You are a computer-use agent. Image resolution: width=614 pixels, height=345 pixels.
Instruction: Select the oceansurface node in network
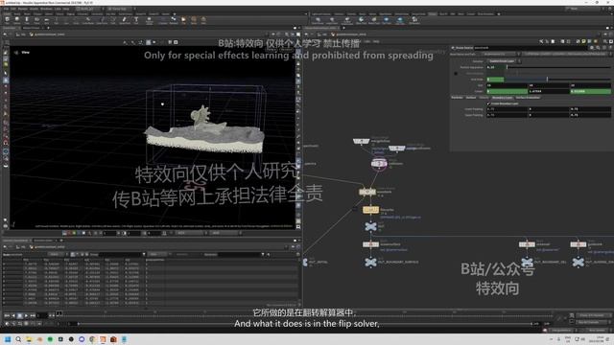[x=370, y=244]
